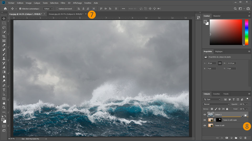Open the Fond value dropdown
This screenshot has height=141, width=252.
click(247, 109)
